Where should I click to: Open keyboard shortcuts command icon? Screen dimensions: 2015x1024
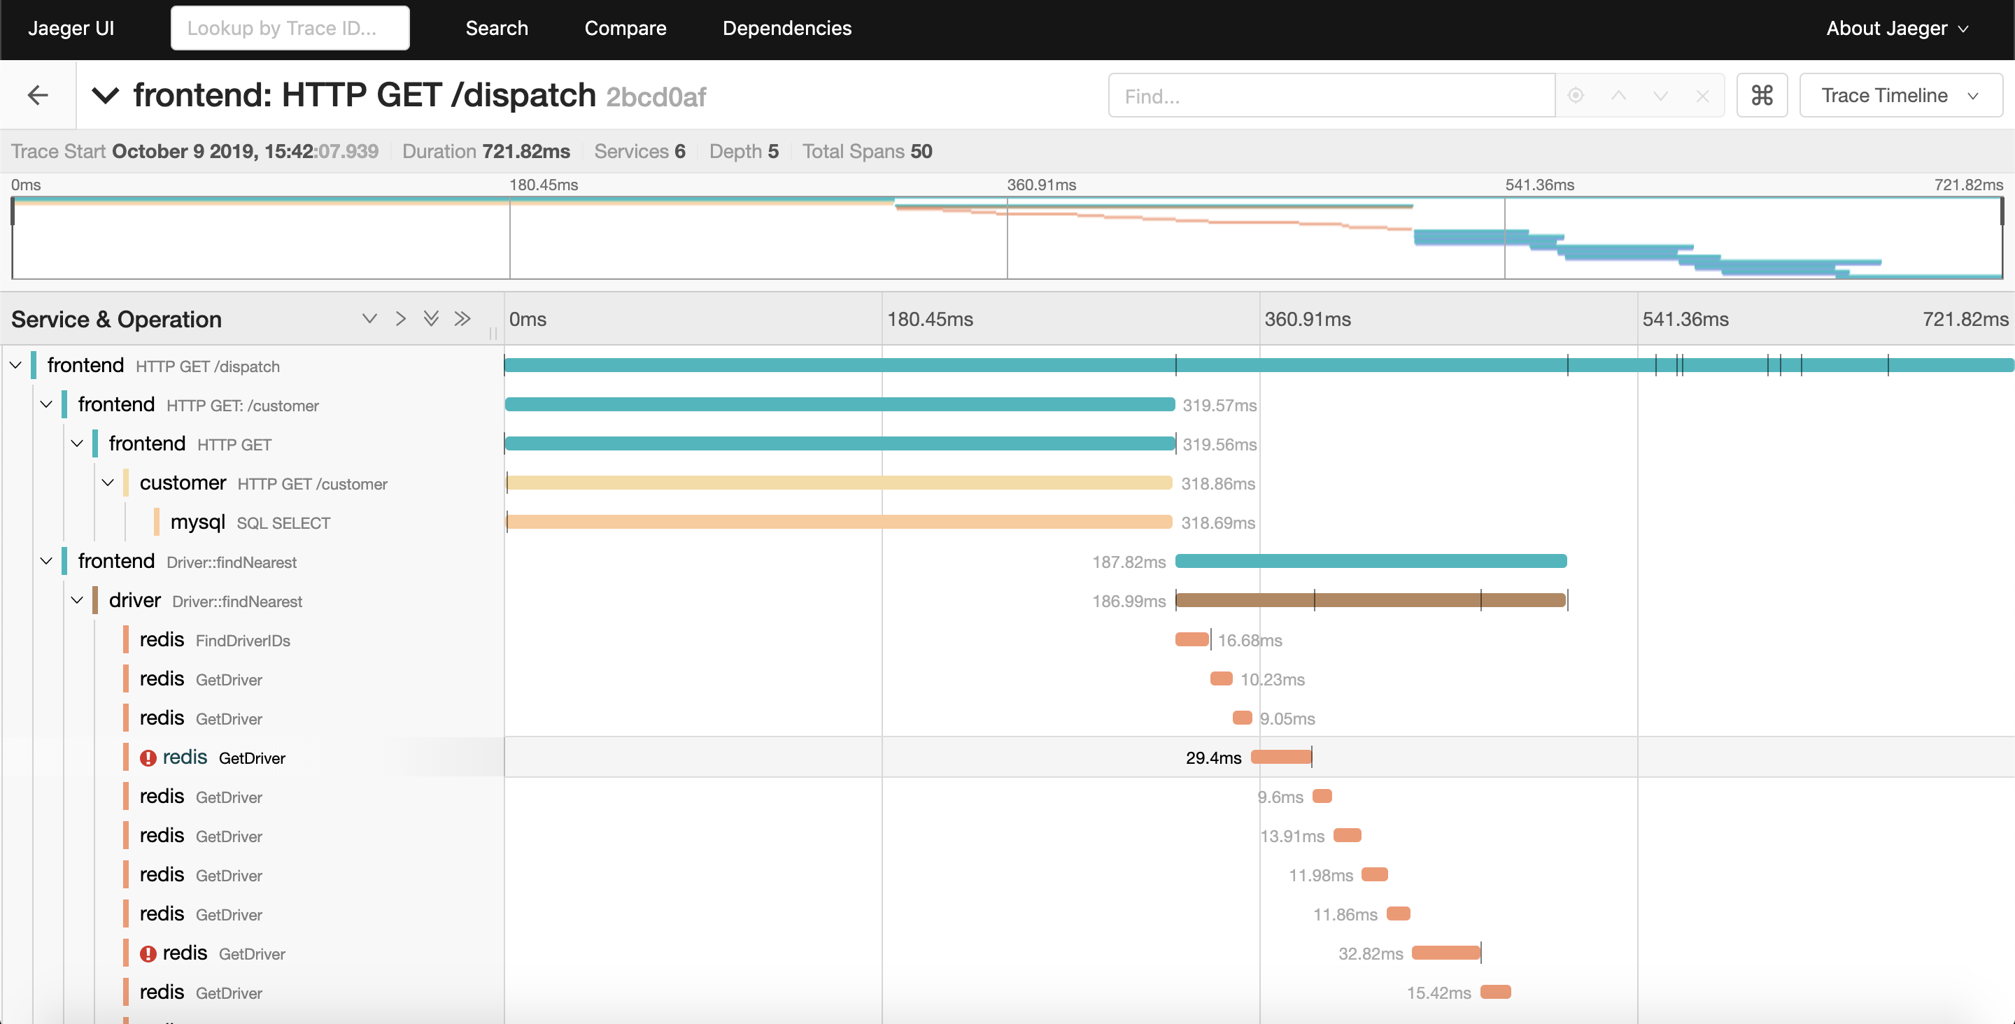pyautogui.click(x=1762, y=95)
